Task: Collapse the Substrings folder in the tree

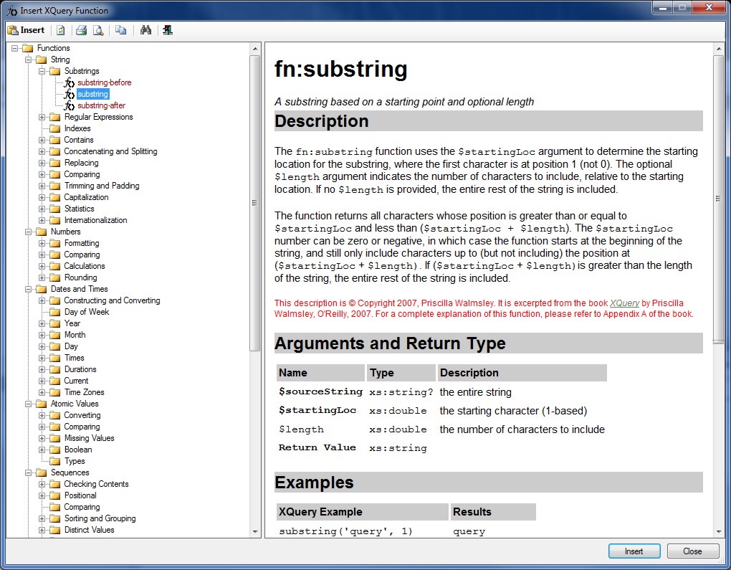Action: 42,71
